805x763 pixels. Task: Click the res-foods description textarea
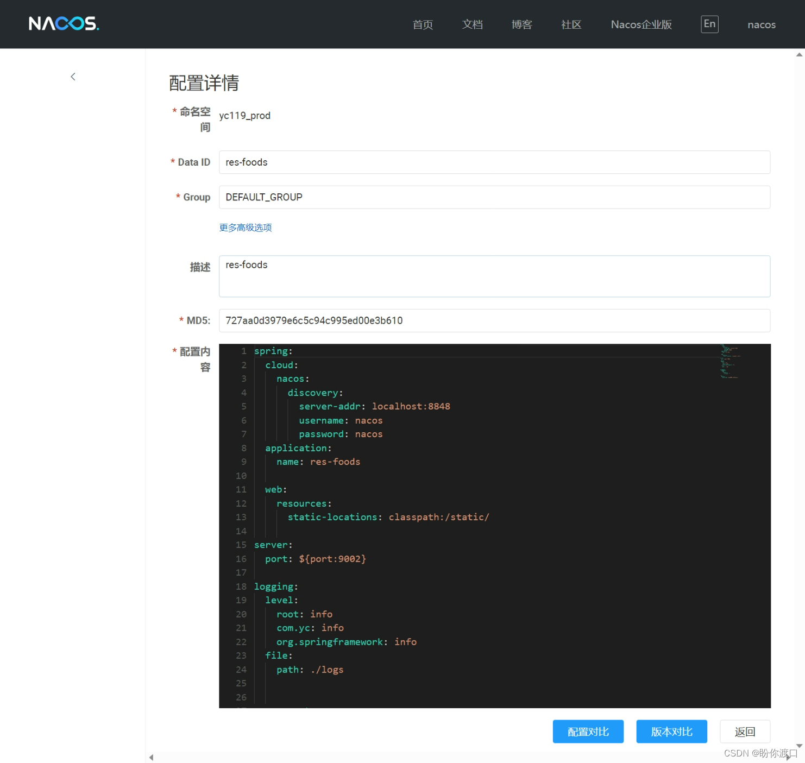pos(494,276)
